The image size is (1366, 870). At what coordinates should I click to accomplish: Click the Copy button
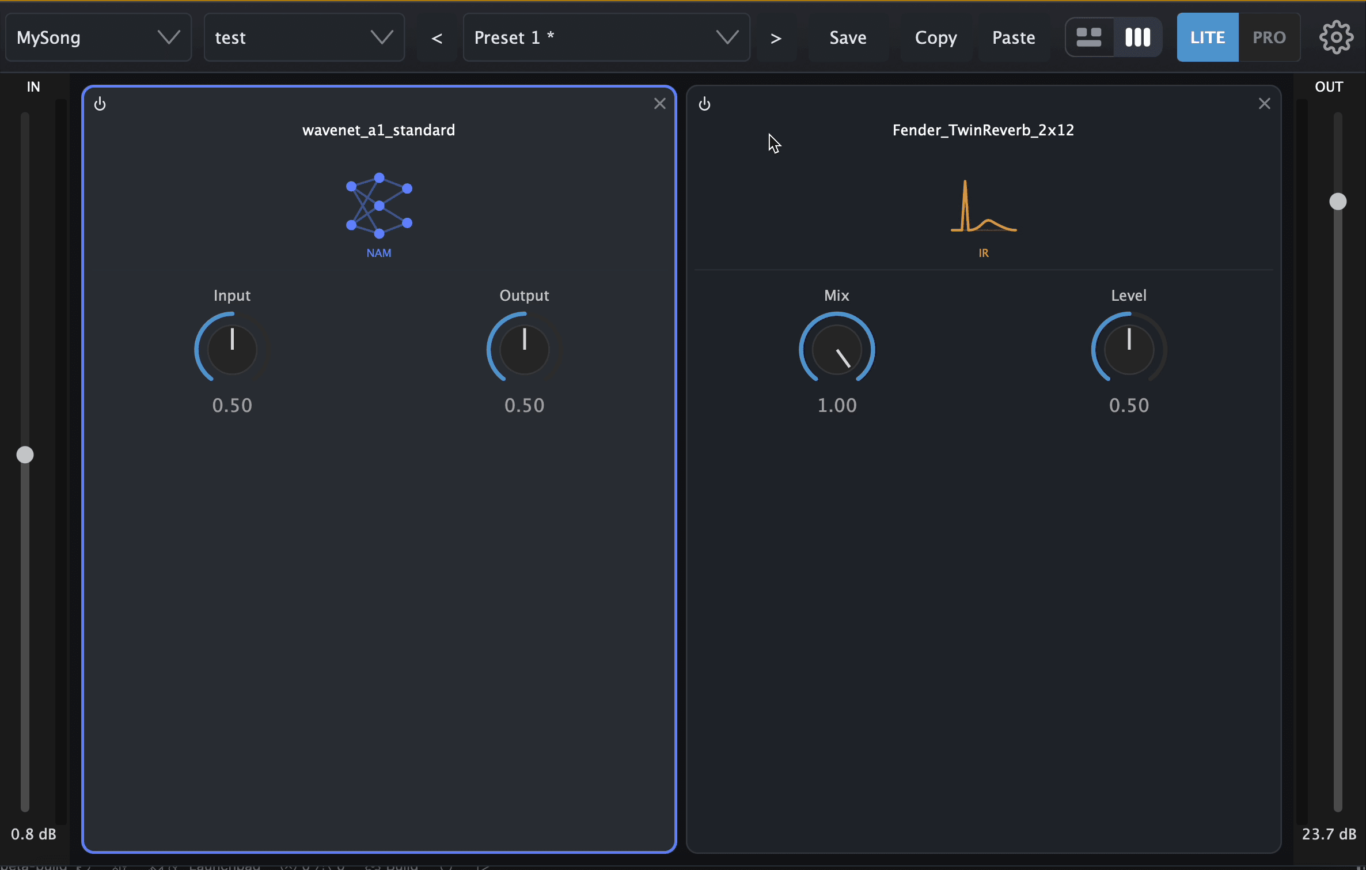tap(936, 38)
